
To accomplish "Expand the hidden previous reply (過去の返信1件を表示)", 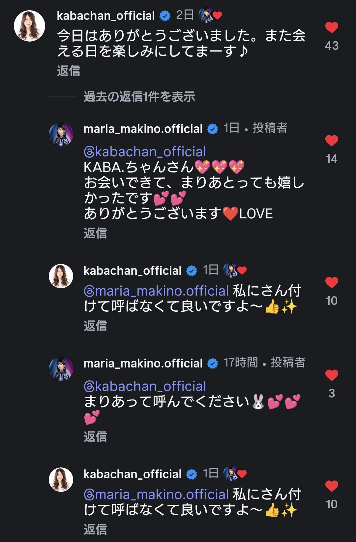I will tap(139, 97).
